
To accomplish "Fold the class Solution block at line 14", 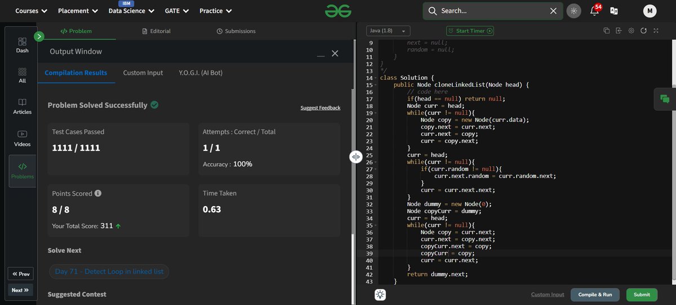I will [x=376, y=78].
